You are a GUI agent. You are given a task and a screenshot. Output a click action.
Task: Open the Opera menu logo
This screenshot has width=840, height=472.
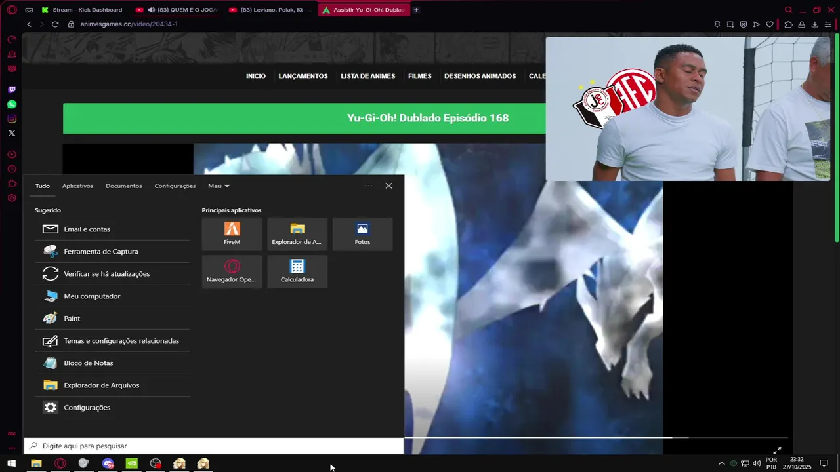coord(12,10)
